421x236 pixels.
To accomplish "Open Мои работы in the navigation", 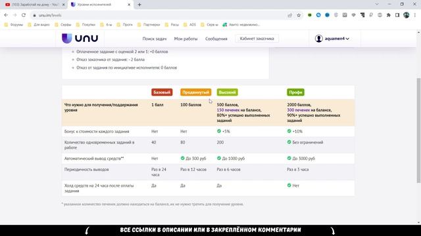I will click(186, 39).
